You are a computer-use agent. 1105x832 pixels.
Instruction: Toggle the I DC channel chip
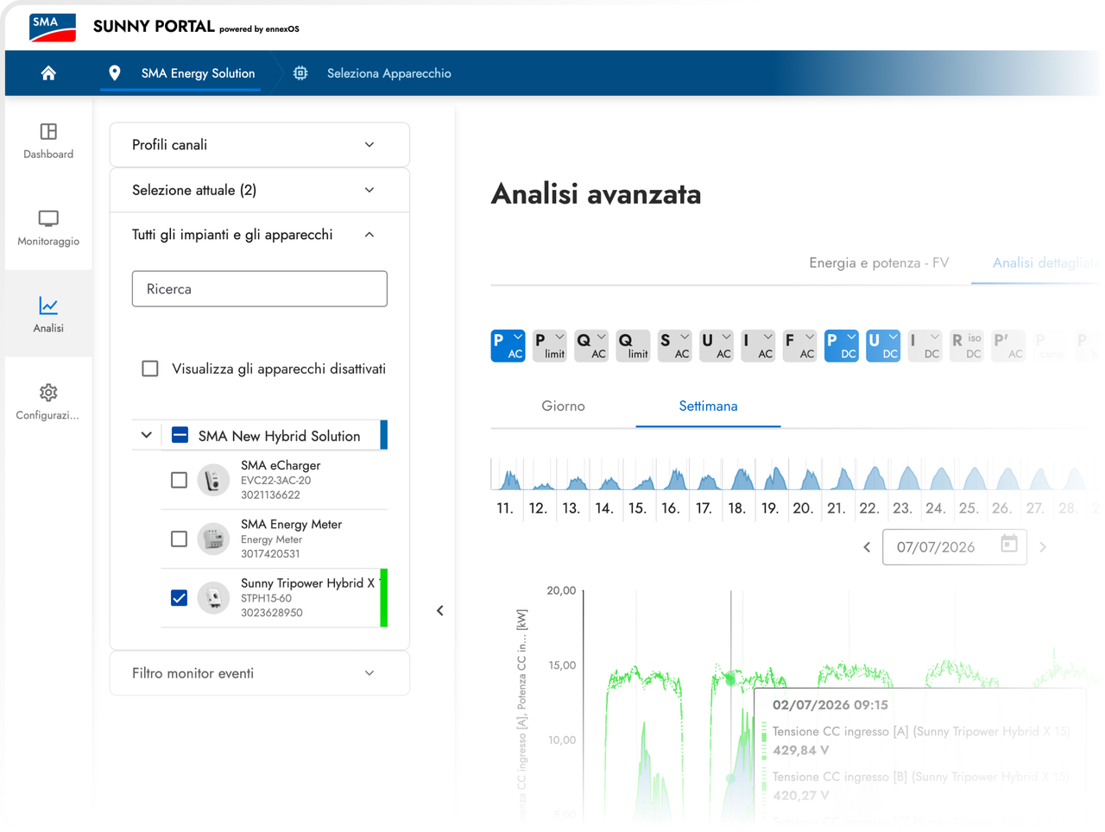tap(925, 345)
